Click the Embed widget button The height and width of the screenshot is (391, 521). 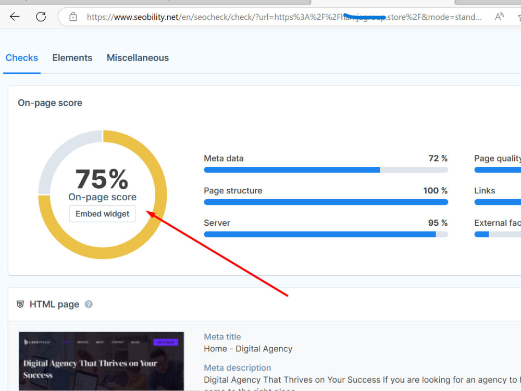tap(102, 214)
